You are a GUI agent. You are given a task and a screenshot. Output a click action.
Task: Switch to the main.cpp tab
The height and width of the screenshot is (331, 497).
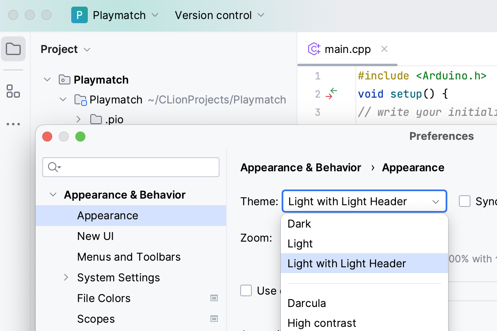347,50
